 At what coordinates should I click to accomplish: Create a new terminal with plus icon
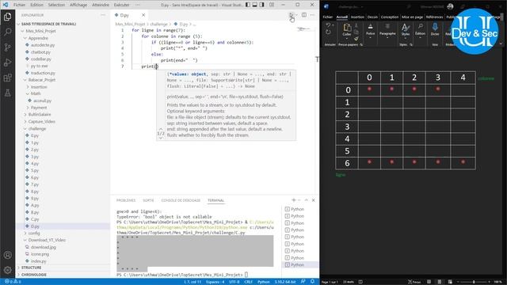[x=294, y=200]
